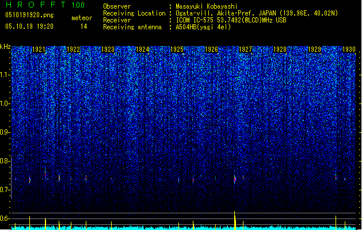Click the strongest red echo just before 1927

pos(235,179)
